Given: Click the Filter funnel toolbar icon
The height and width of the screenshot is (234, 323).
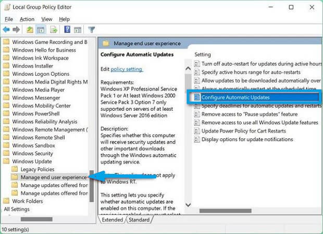Looking at the screenshot, I should [92, 30].
